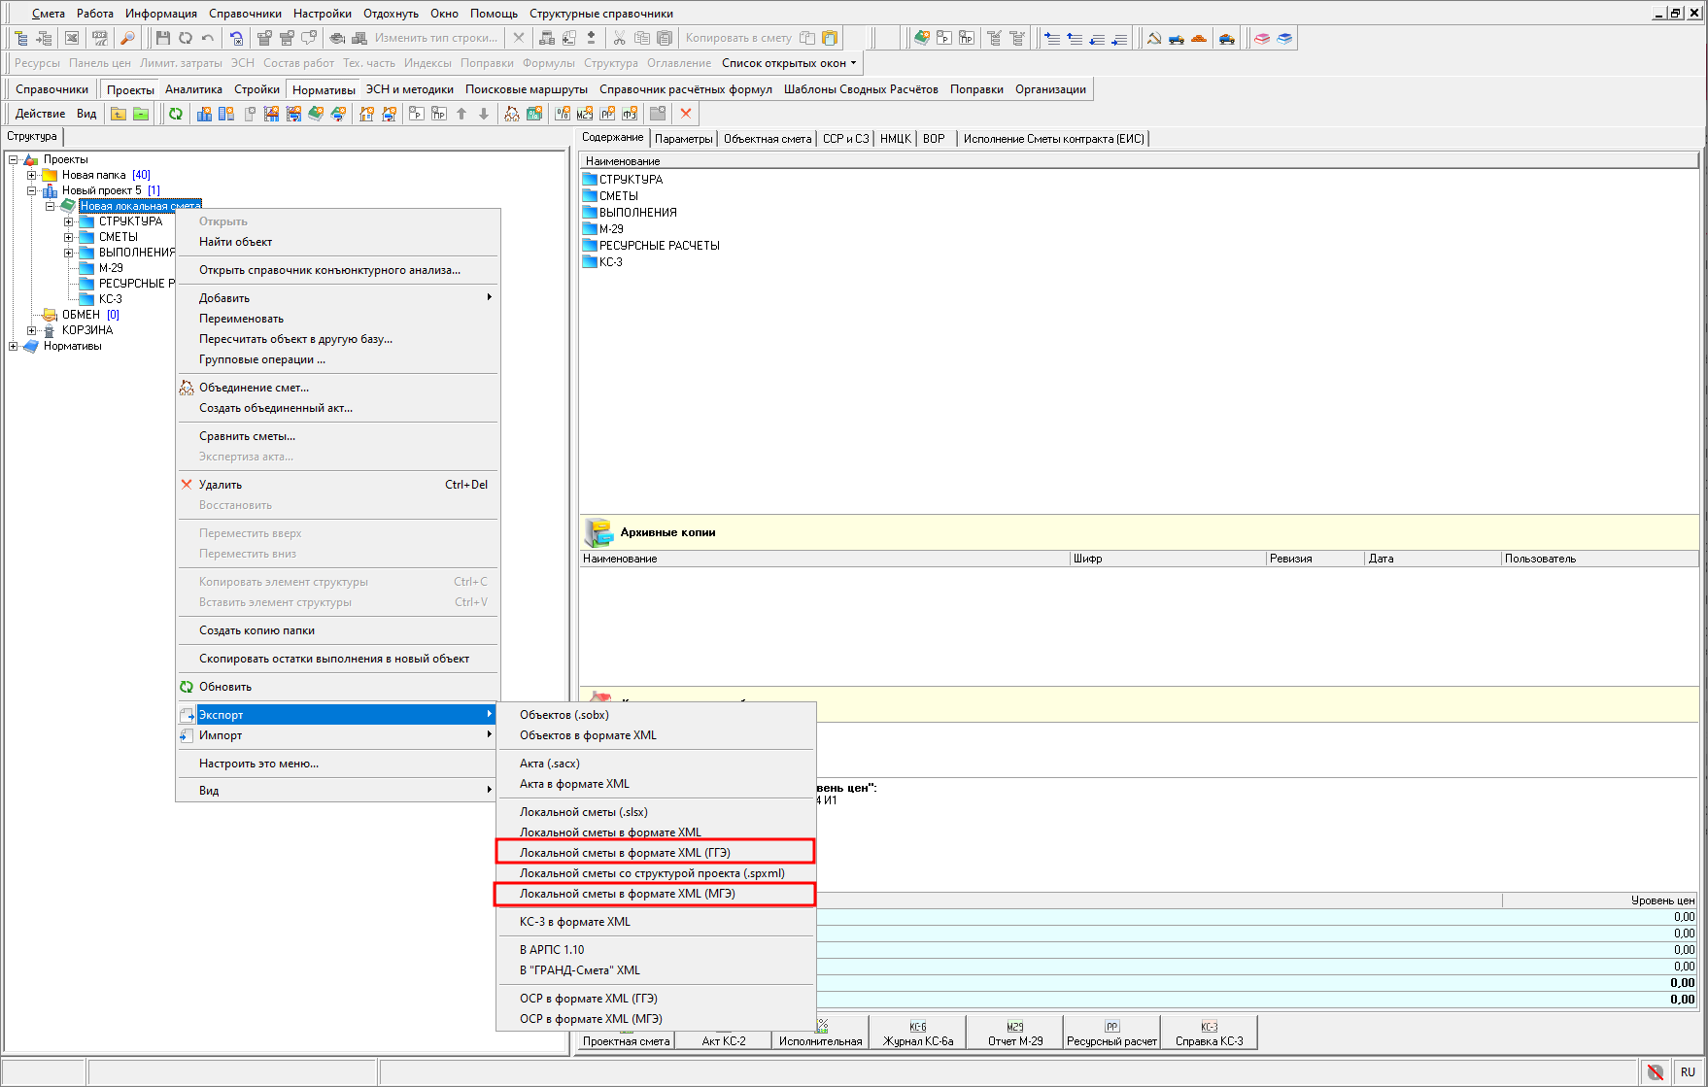Image resolution: width=1708 pixels, height=1087 pixels.
Task: Open the Список открытых окон dropdown
Action: (789, 63)
